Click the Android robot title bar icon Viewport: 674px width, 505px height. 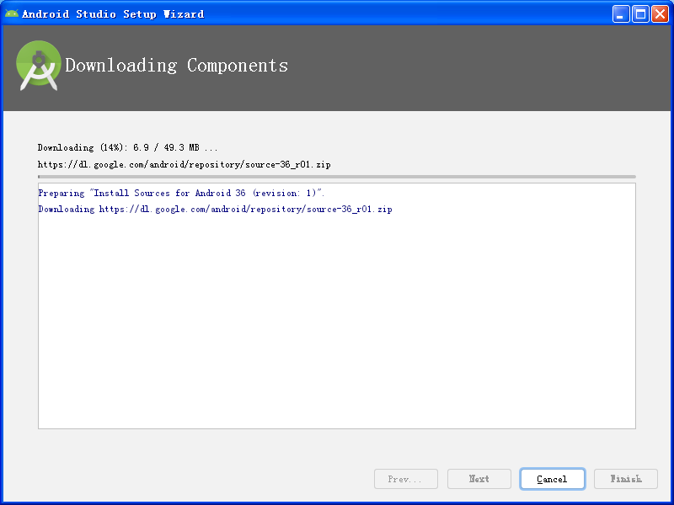point(12,13)
